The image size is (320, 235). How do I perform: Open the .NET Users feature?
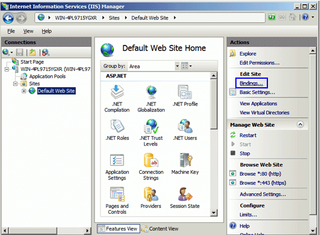coord(185,130)
